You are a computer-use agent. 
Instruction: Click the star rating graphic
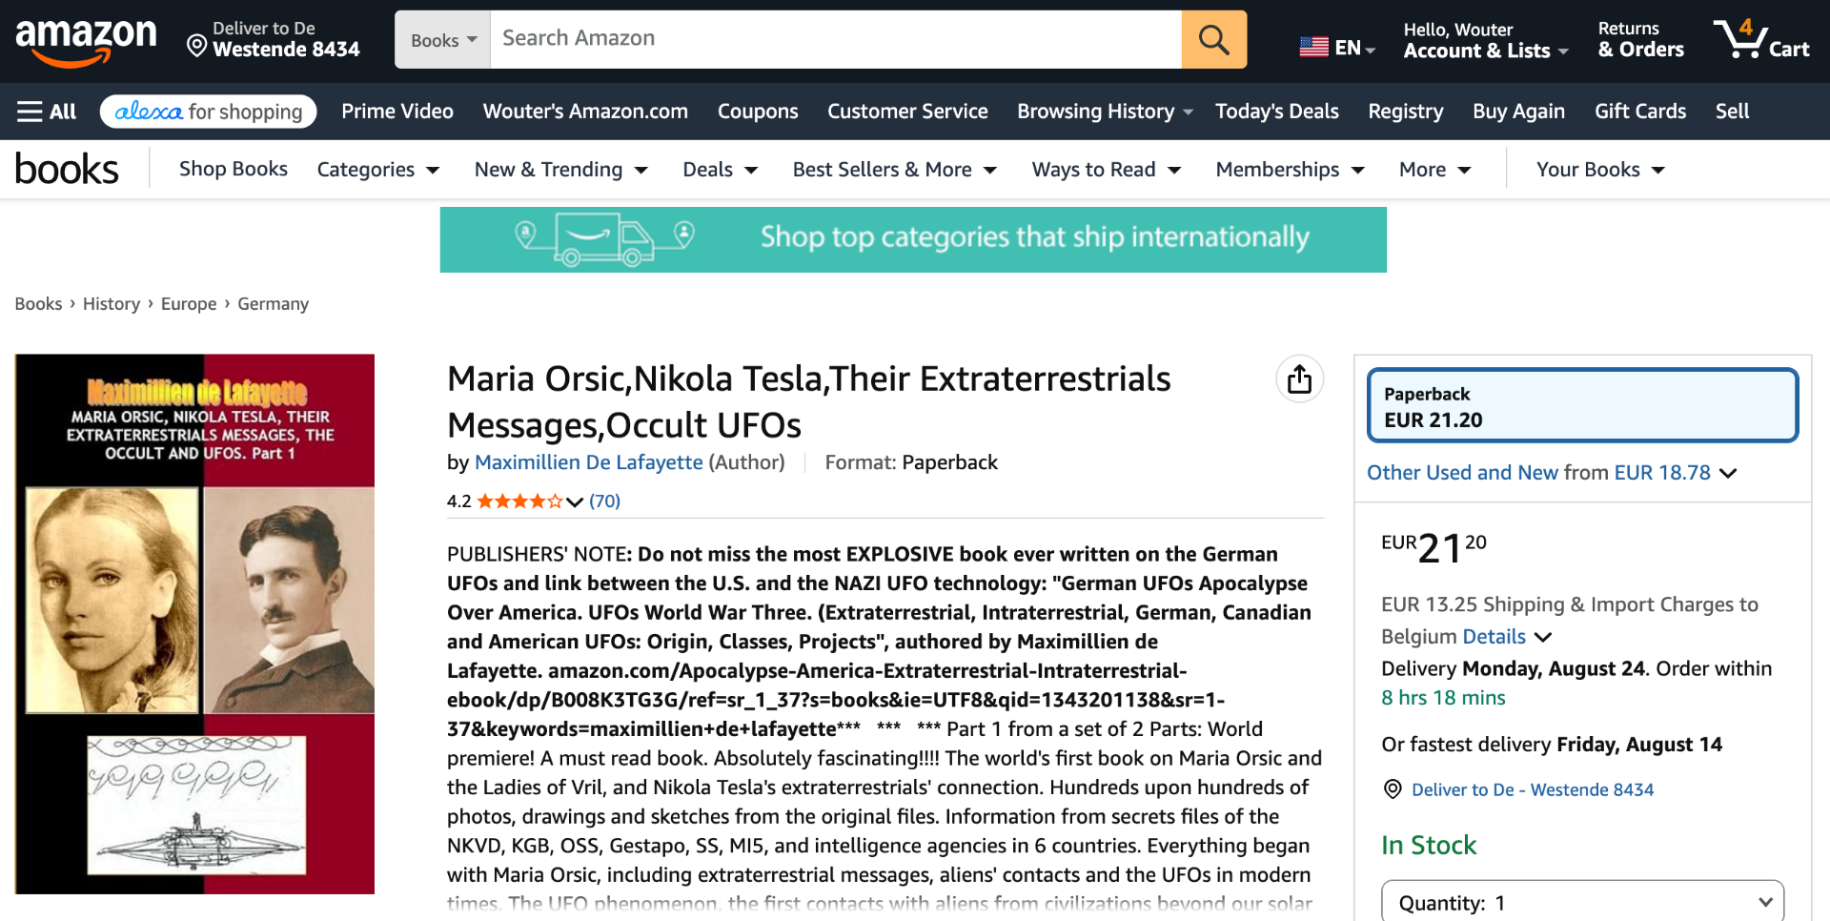519,501
